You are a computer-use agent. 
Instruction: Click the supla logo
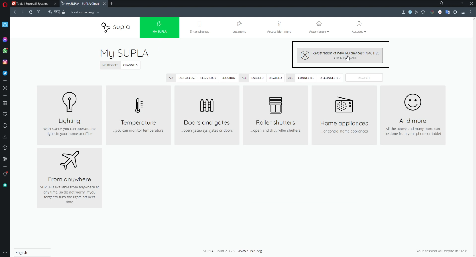click(x=116, y=27)
